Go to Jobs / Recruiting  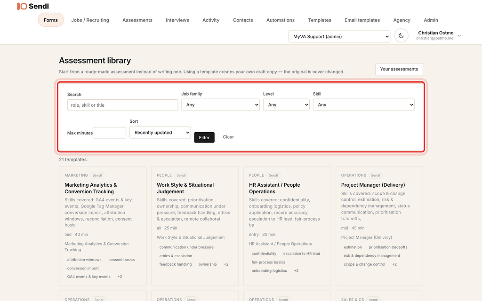coord(90,20)
